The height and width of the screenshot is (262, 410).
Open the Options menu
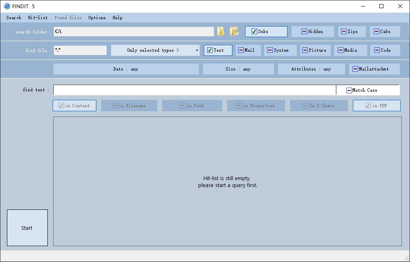97,18
